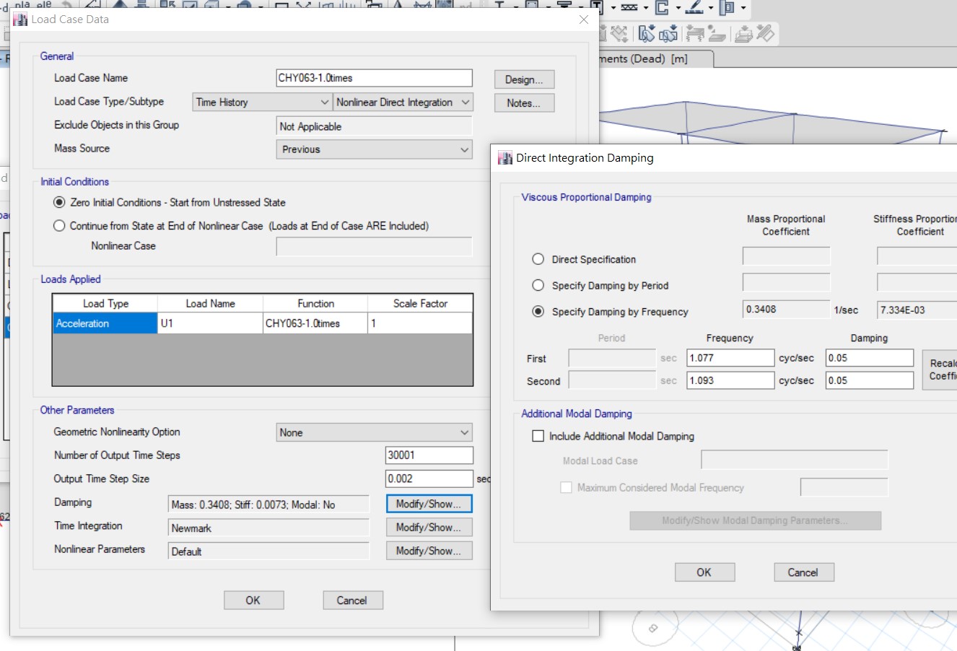The height and width of the screenshot is (651, 957).
Task: Switch to the (Dead) [m] view tab
Action: [x=655, y=58]
